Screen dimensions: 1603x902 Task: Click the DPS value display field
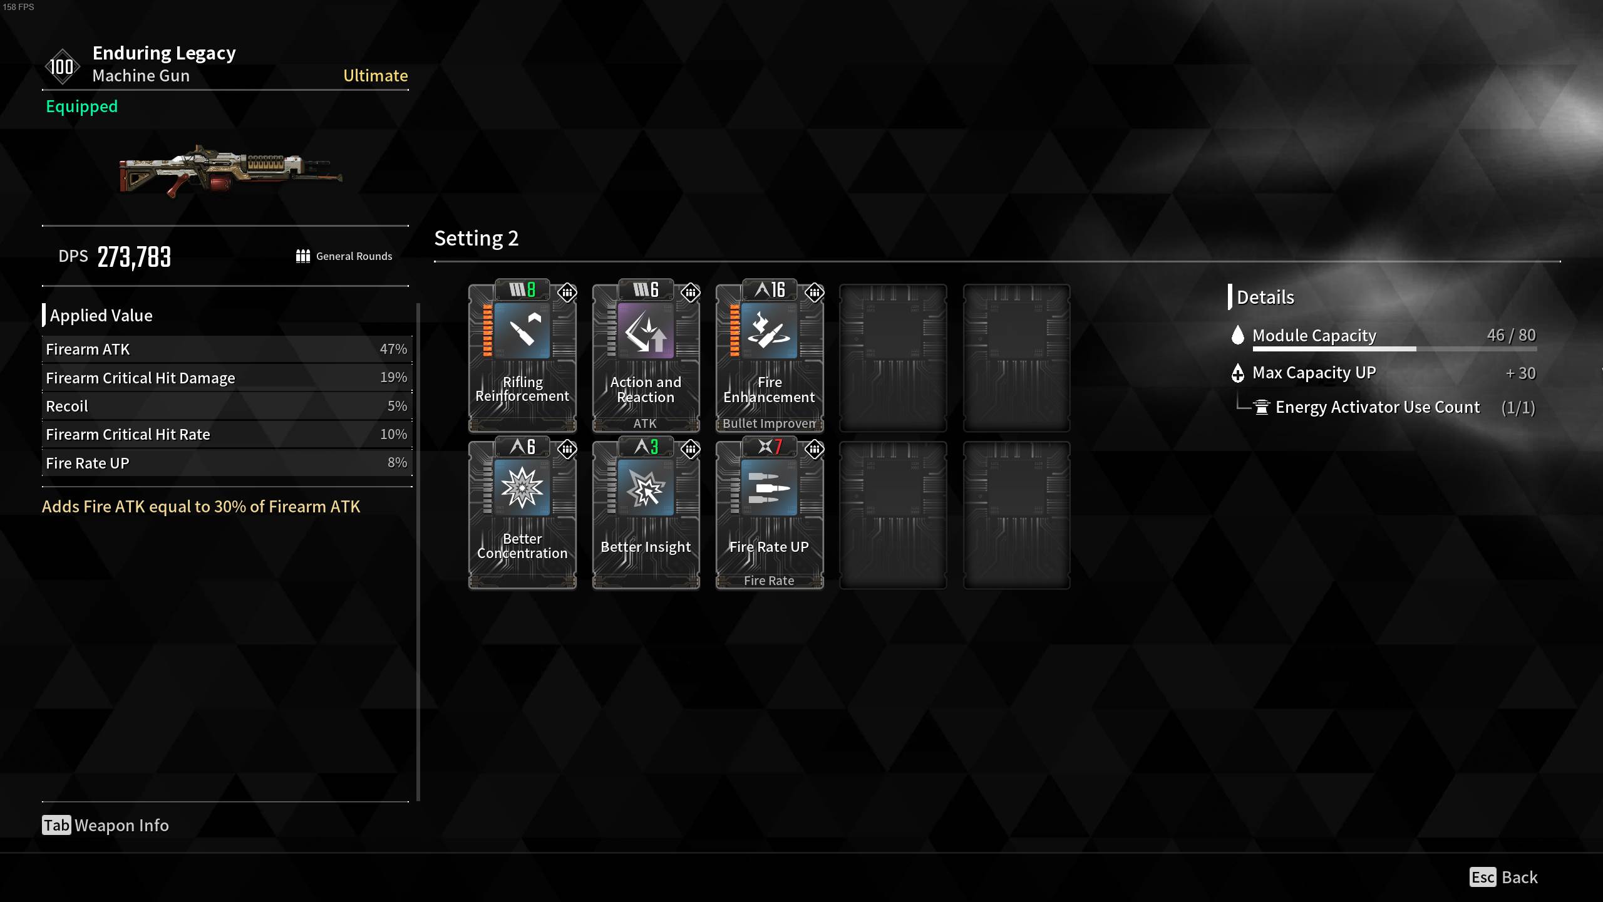[x=133, y=256]
